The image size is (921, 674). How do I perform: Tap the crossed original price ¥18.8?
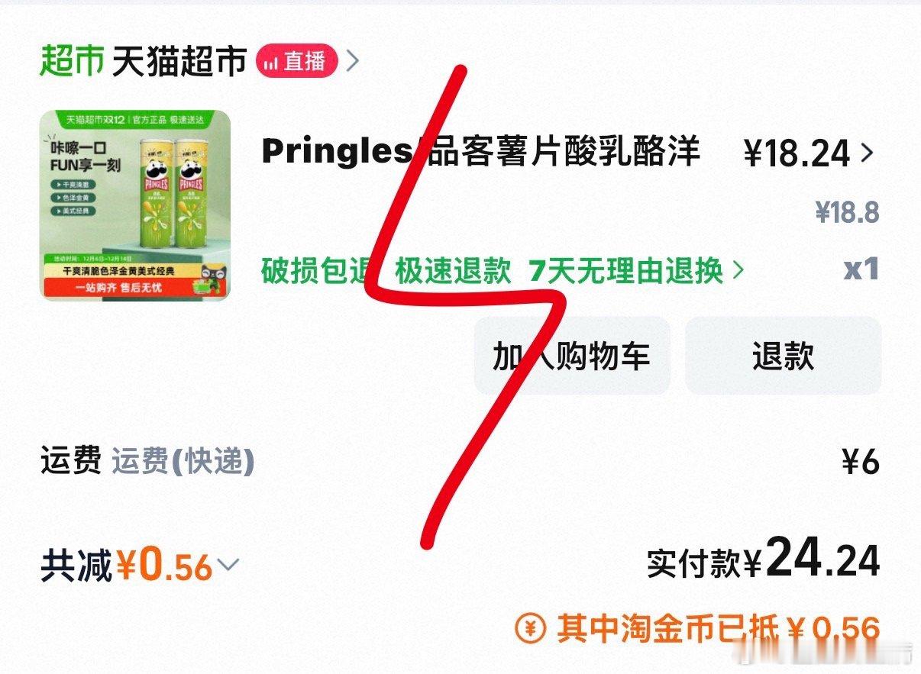tap(847, 213)
